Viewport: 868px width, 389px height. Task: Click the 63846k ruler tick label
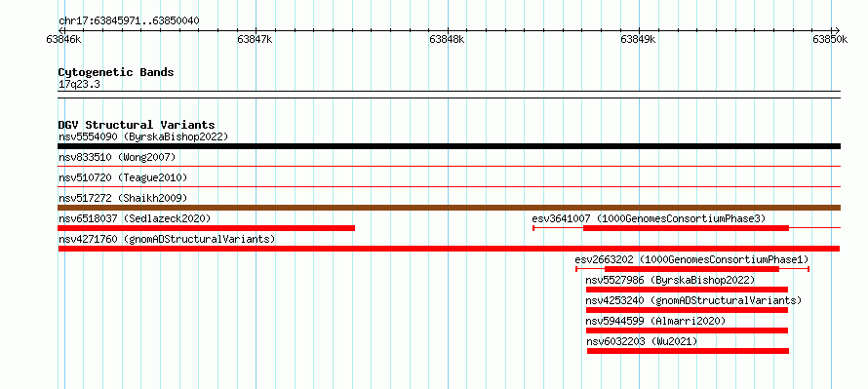click(x=64, y=39)
